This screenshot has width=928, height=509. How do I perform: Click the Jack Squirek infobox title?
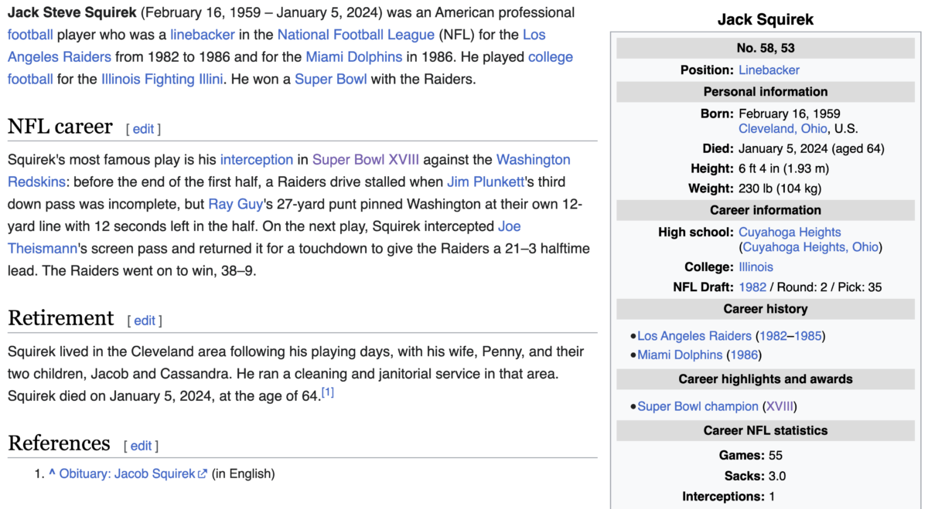pyautogui.click(x=766, y=19)
